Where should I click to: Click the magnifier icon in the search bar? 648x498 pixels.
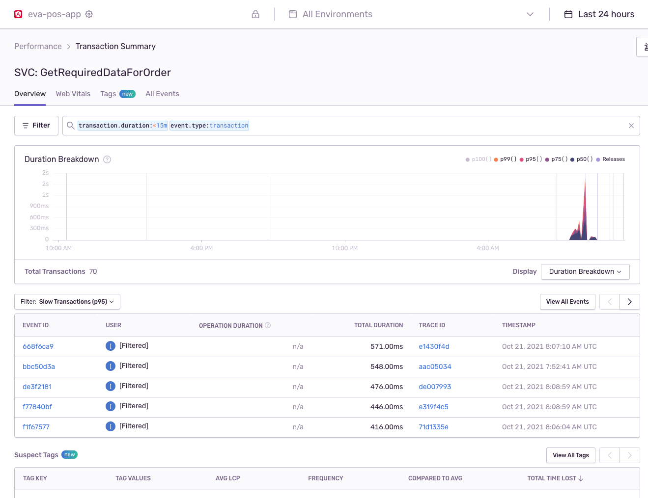pos(71,126)
